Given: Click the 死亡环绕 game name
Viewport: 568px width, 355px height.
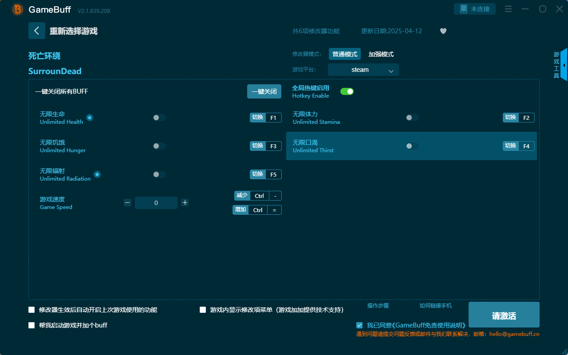Looking at the screenshot, I should point(44,56).
